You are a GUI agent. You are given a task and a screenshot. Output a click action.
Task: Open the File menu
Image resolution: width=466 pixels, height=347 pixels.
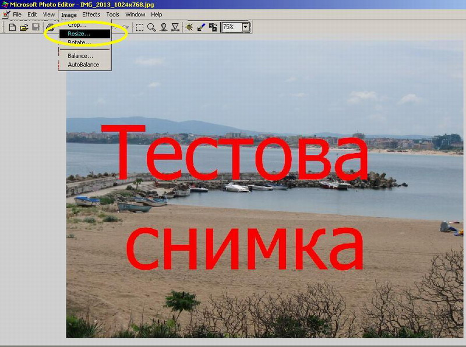17,15
